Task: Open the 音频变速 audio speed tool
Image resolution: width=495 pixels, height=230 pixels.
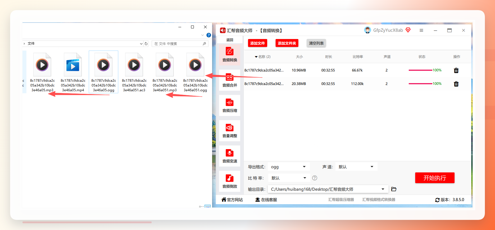Action: [x=230, y=156]
